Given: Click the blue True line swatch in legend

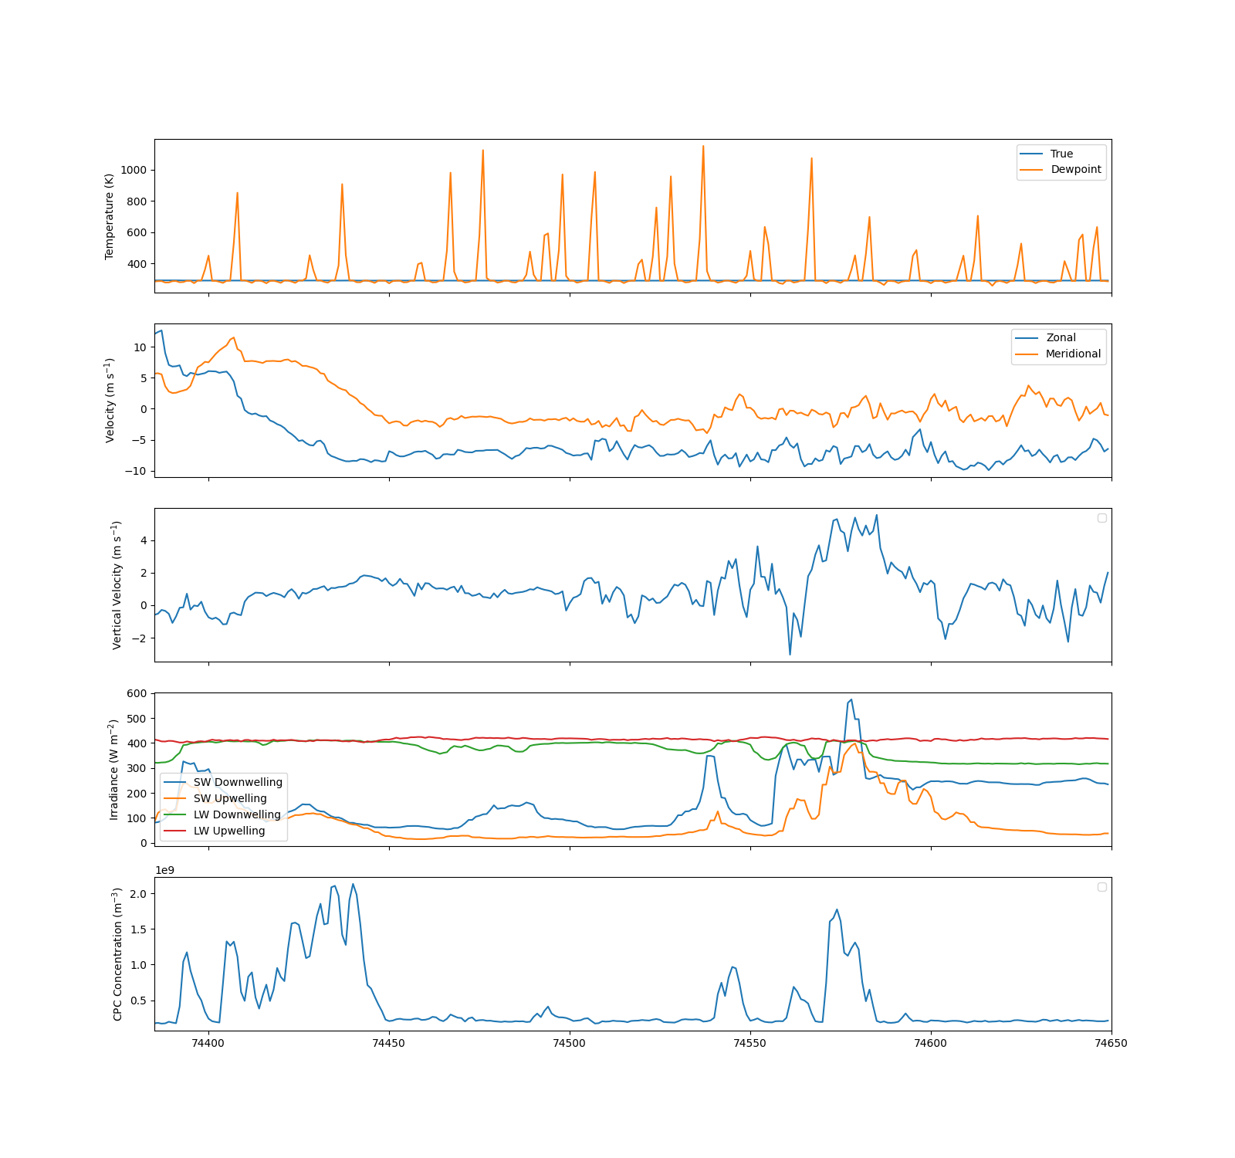Looking at the screenshot, I should 1032,154.
